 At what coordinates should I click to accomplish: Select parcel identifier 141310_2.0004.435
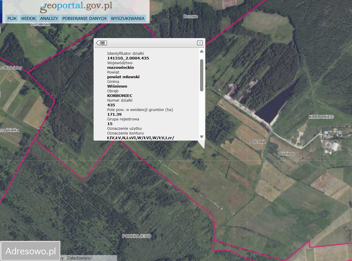click(x=128, y=58)
